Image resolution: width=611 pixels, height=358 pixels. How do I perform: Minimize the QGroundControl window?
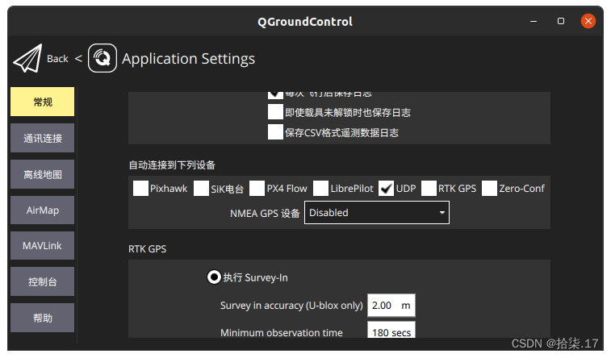tap(534, 21)
